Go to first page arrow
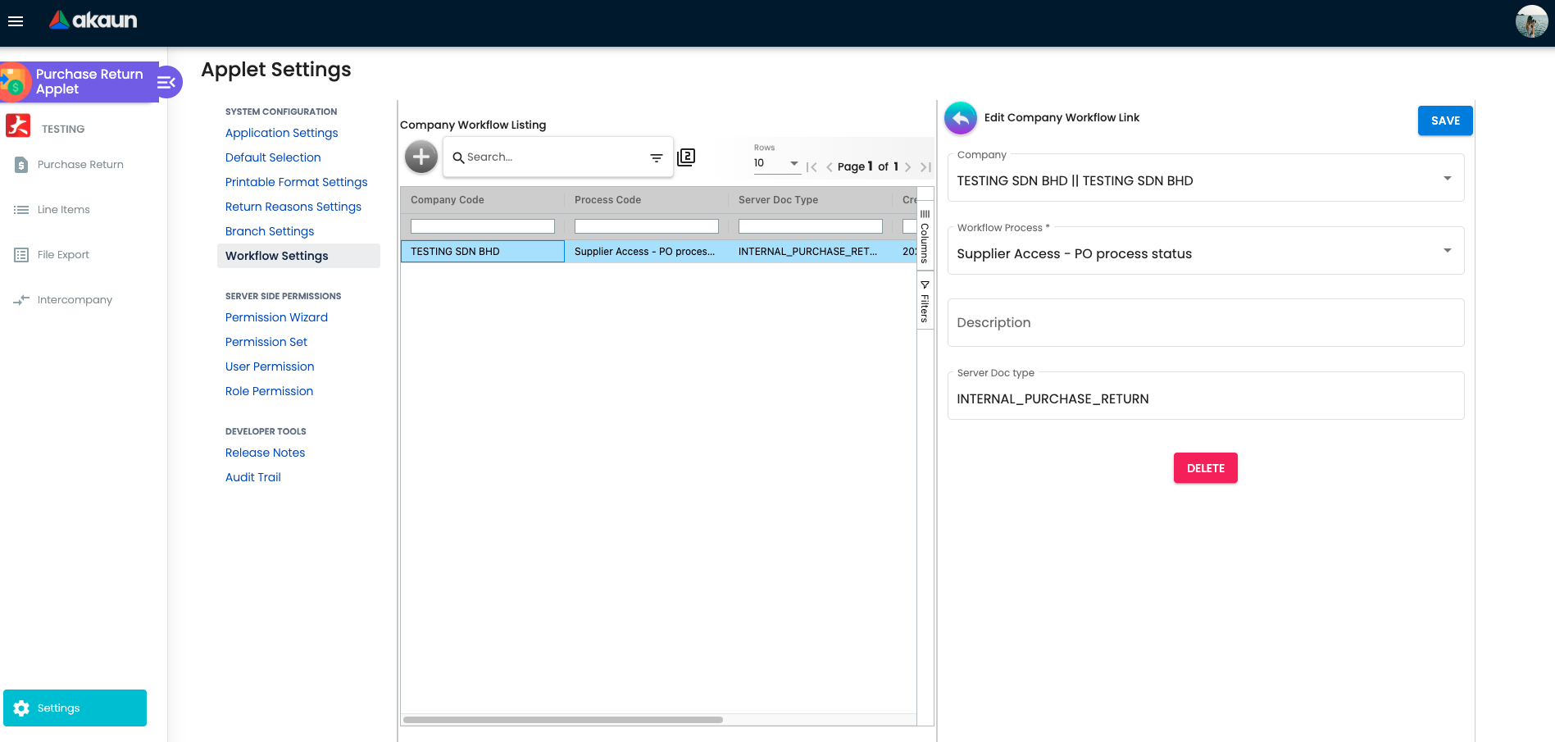The height and width of the screenshot is (742, 1555). pyautogui.click(x=812, y=167)
